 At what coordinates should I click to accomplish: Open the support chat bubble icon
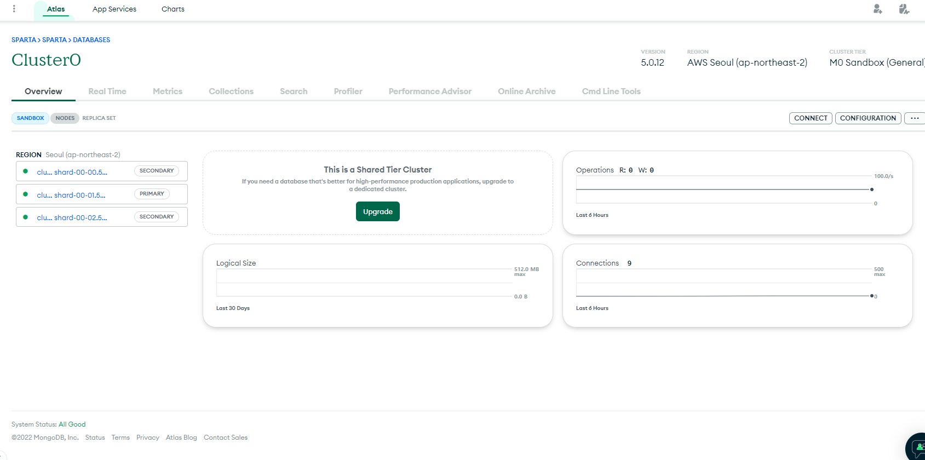(917, 447)
